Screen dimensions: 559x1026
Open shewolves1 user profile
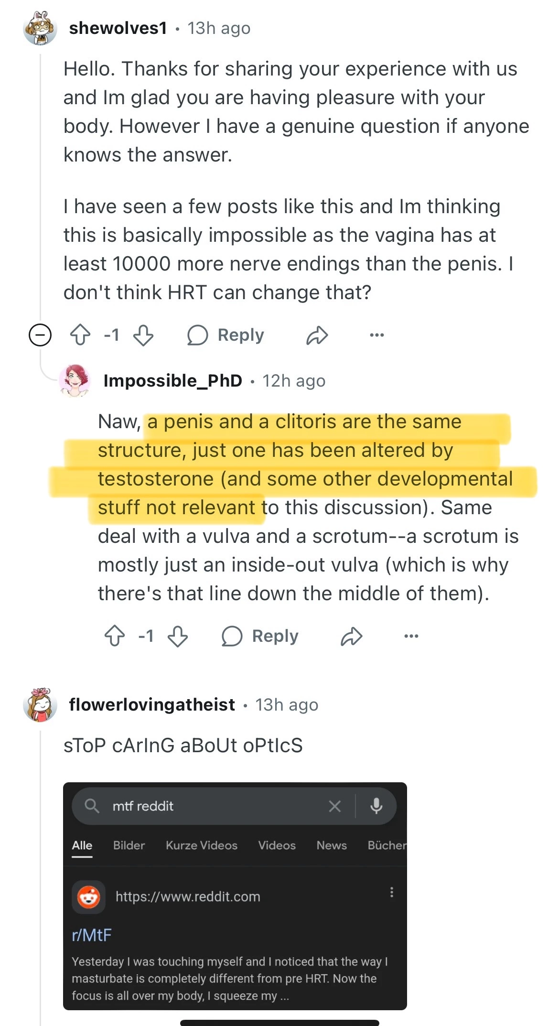(x=118, y=28)
